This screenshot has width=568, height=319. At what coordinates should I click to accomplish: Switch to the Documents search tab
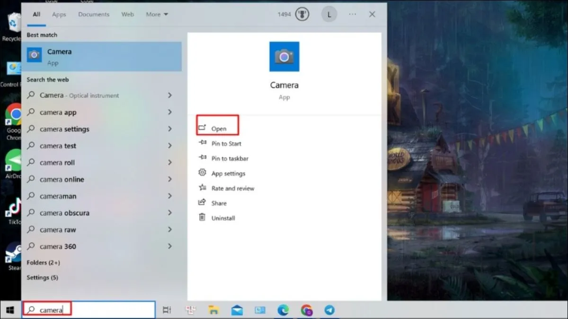pos(93,14)
